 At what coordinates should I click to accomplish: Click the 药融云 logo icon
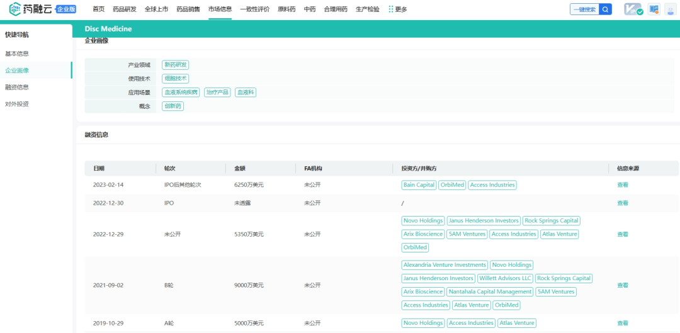click(15, 9)
